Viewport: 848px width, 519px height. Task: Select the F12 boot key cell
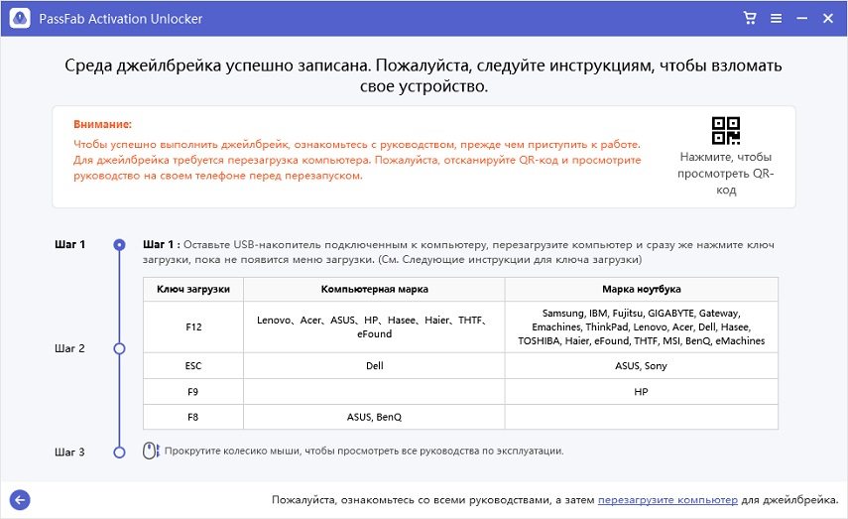click(193, 326)
